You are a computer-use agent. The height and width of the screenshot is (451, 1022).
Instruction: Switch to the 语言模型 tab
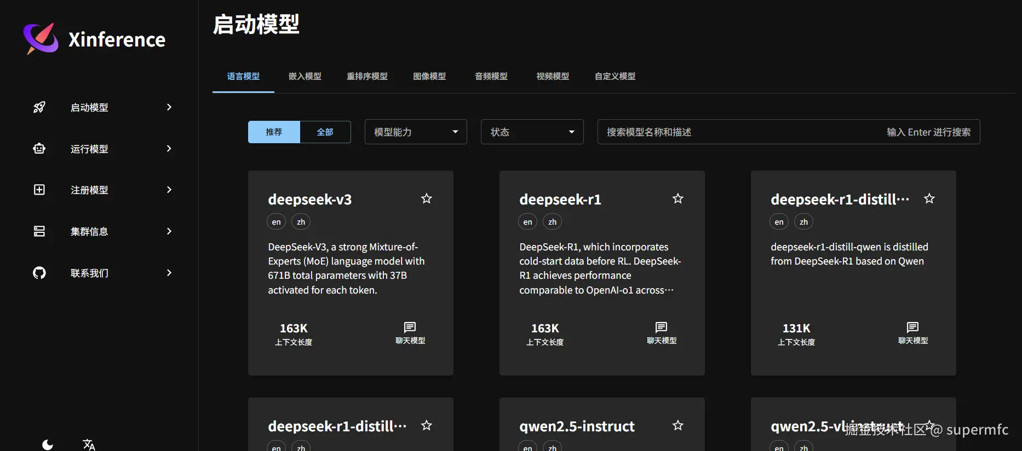pyautogui.click(x=243, y=77)
